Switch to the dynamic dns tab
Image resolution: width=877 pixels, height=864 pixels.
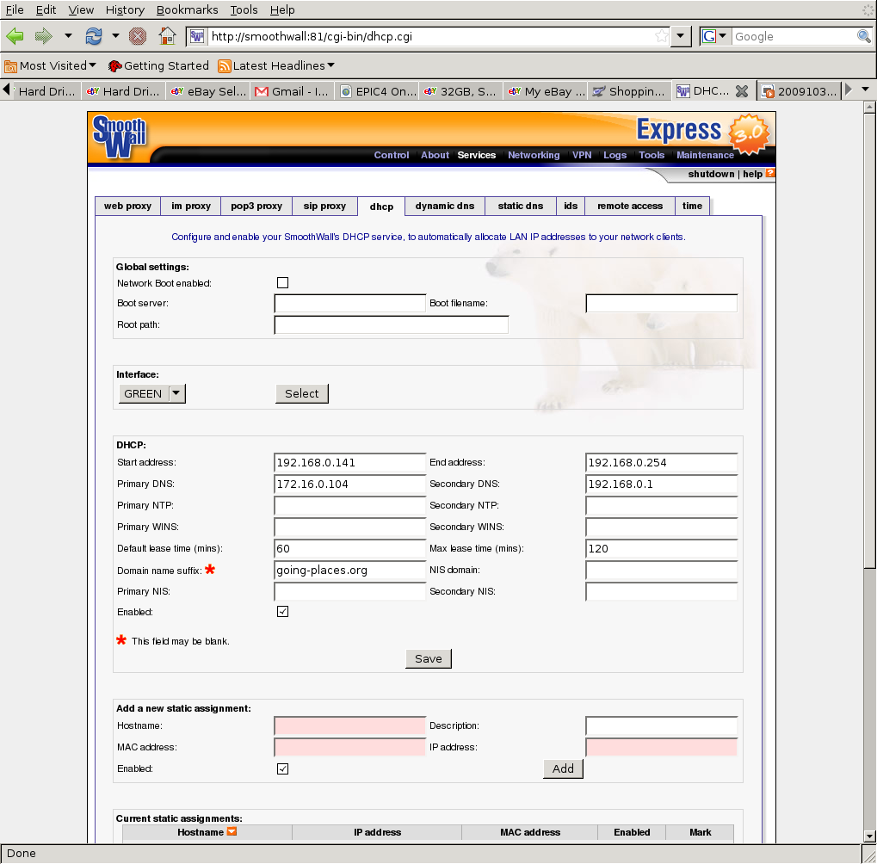[444, 206]
